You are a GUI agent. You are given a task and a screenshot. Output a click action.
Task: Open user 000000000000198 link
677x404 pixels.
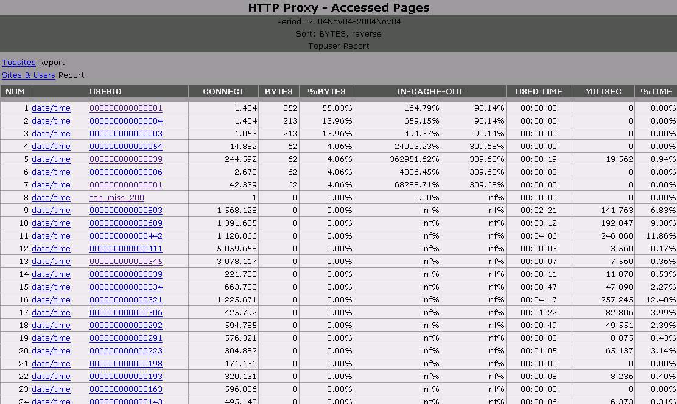126,363
